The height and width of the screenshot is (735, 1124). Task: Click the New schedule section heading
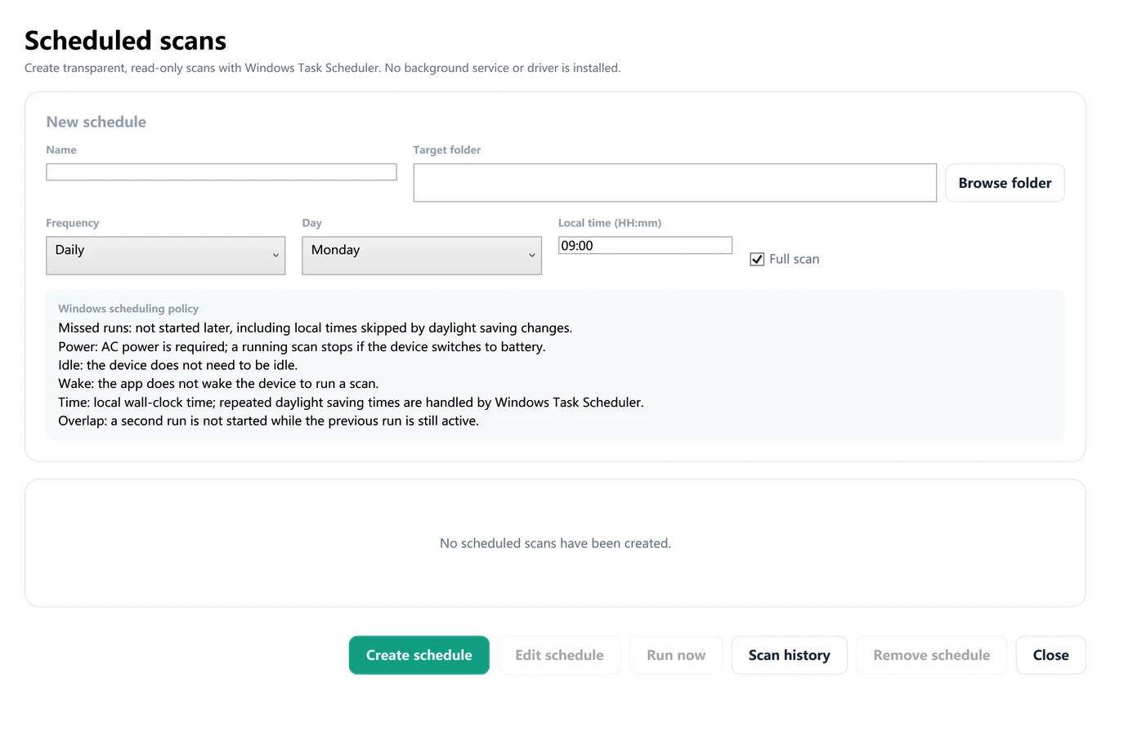point(96,122)
